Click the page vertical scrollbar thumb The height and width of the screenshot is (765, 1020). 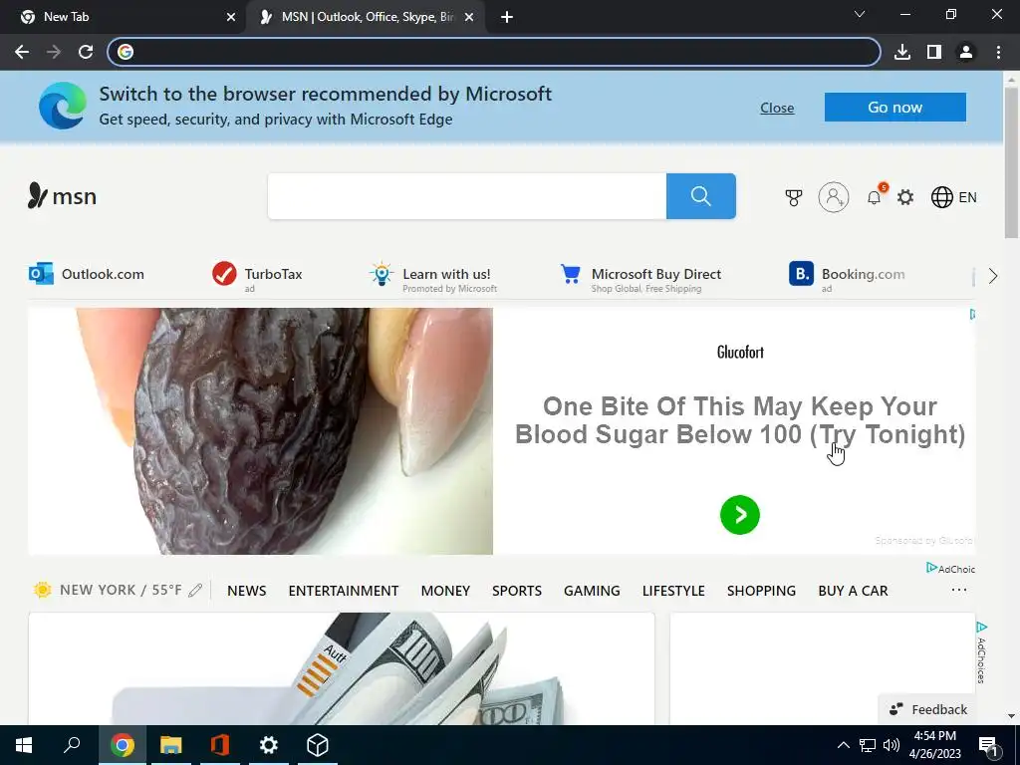pos(1011,162)
